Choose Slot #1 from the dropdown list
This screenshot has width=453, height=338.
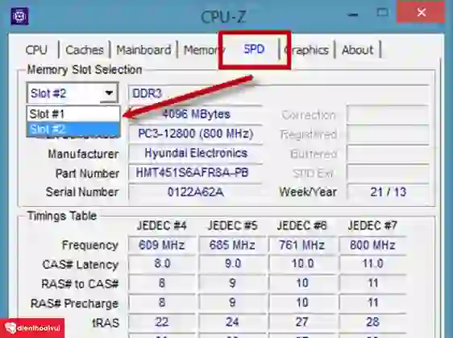(x=73, y=114)
